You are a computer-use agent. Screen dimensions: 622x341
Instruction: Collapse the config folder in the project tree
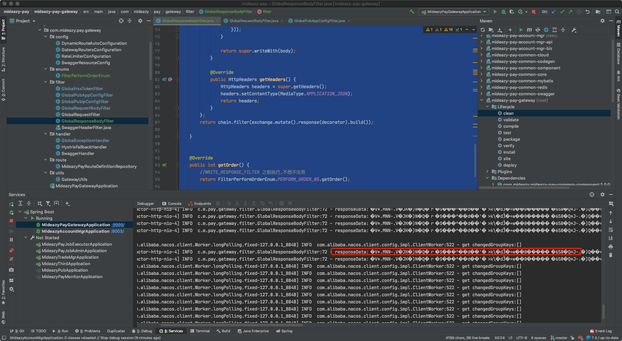coord(46,37)
